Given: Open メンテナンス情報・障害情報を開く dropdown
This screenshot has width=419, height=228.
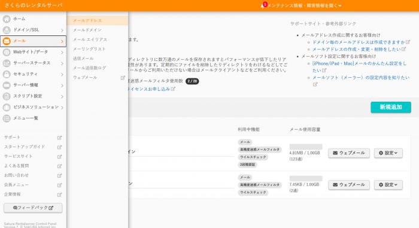Looking at the screenshot, I should [304, 5].
